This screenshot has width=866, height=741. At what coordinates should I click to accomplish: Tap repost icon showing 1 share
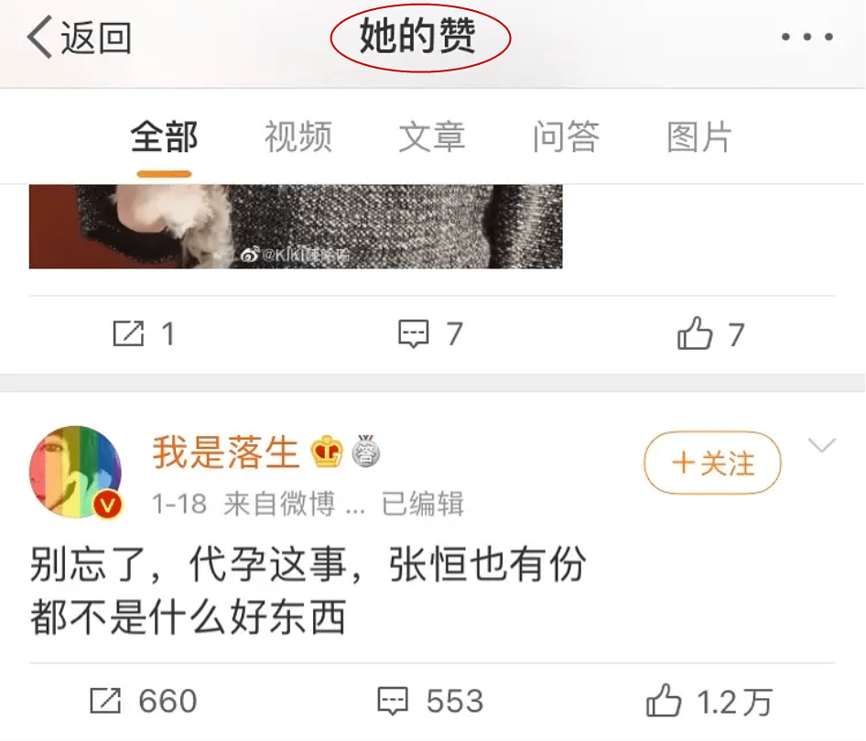tap(128, 333)
